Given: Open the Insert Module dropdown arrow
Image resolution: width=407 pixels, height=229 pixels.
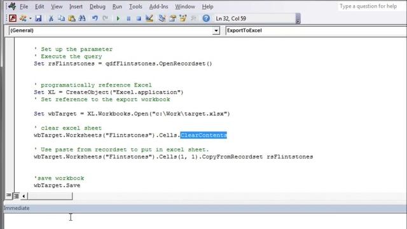Looking at the screenshot, I should (x=30, y=18).
